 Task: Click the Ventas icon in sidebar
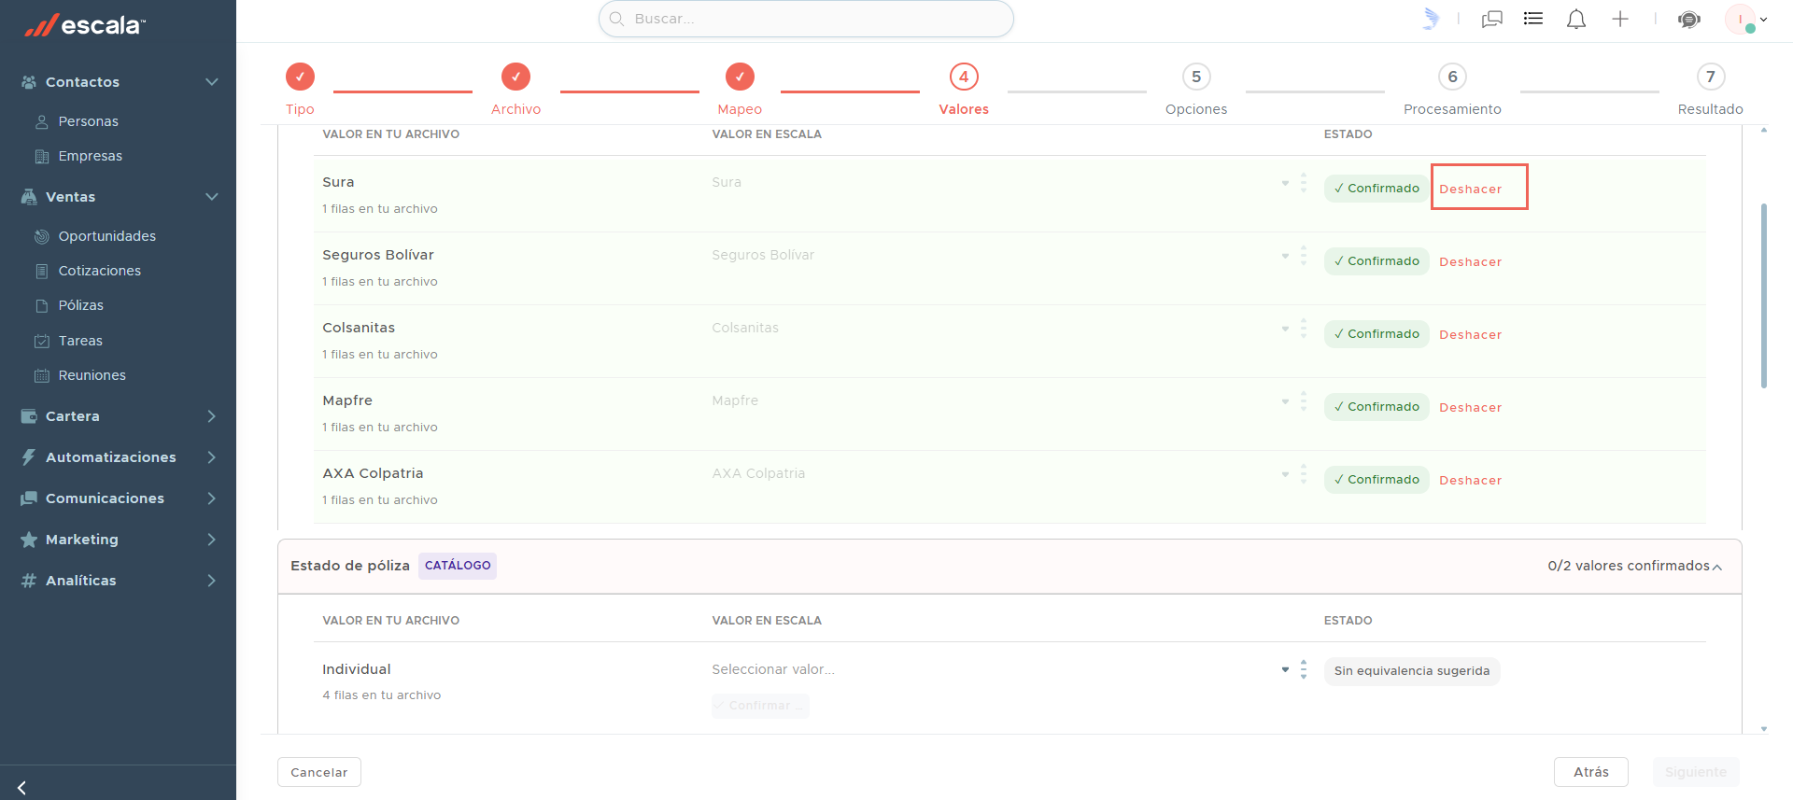point(29,197)
